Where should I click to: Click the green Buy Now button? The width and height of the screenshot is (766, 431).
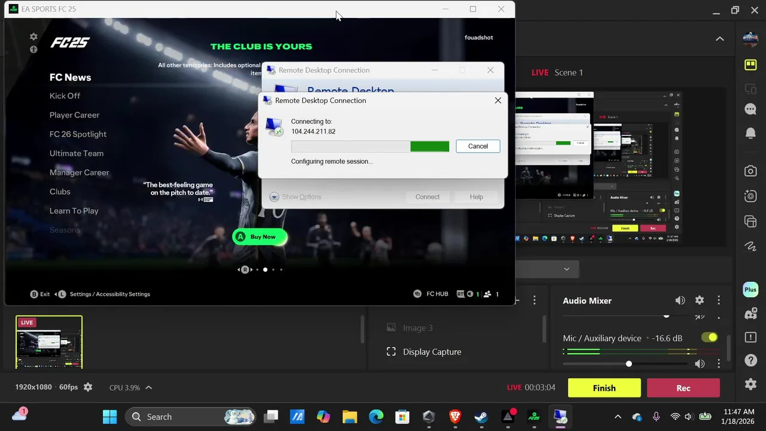tap(259, 237)
